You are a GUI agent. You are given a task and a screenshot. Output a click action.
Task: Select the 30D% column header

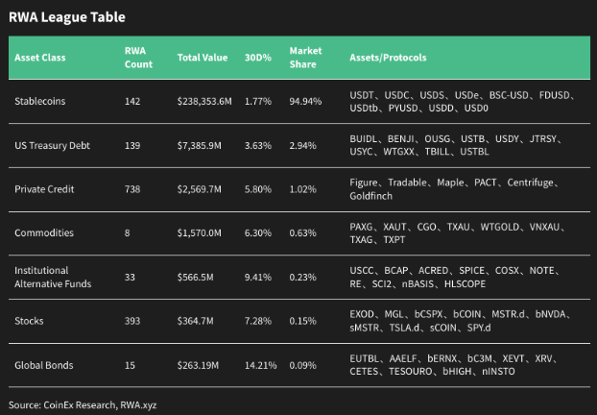pos(258,59)
